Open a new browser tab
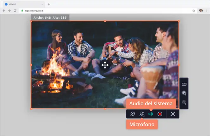 click(x=49, y=4)
